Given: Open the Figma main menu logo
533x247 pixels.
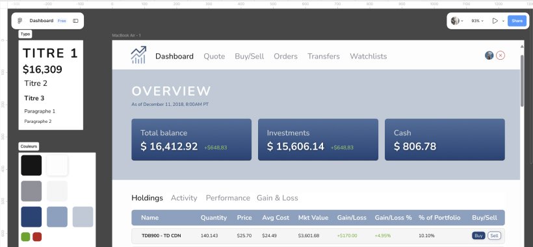Looking at the screenshot, I should (19, 21).
